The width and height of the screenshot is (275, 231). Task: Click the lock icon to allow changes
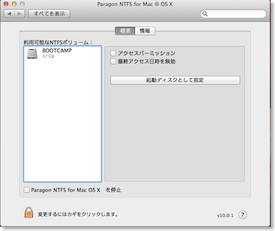(x=29, y=212)
